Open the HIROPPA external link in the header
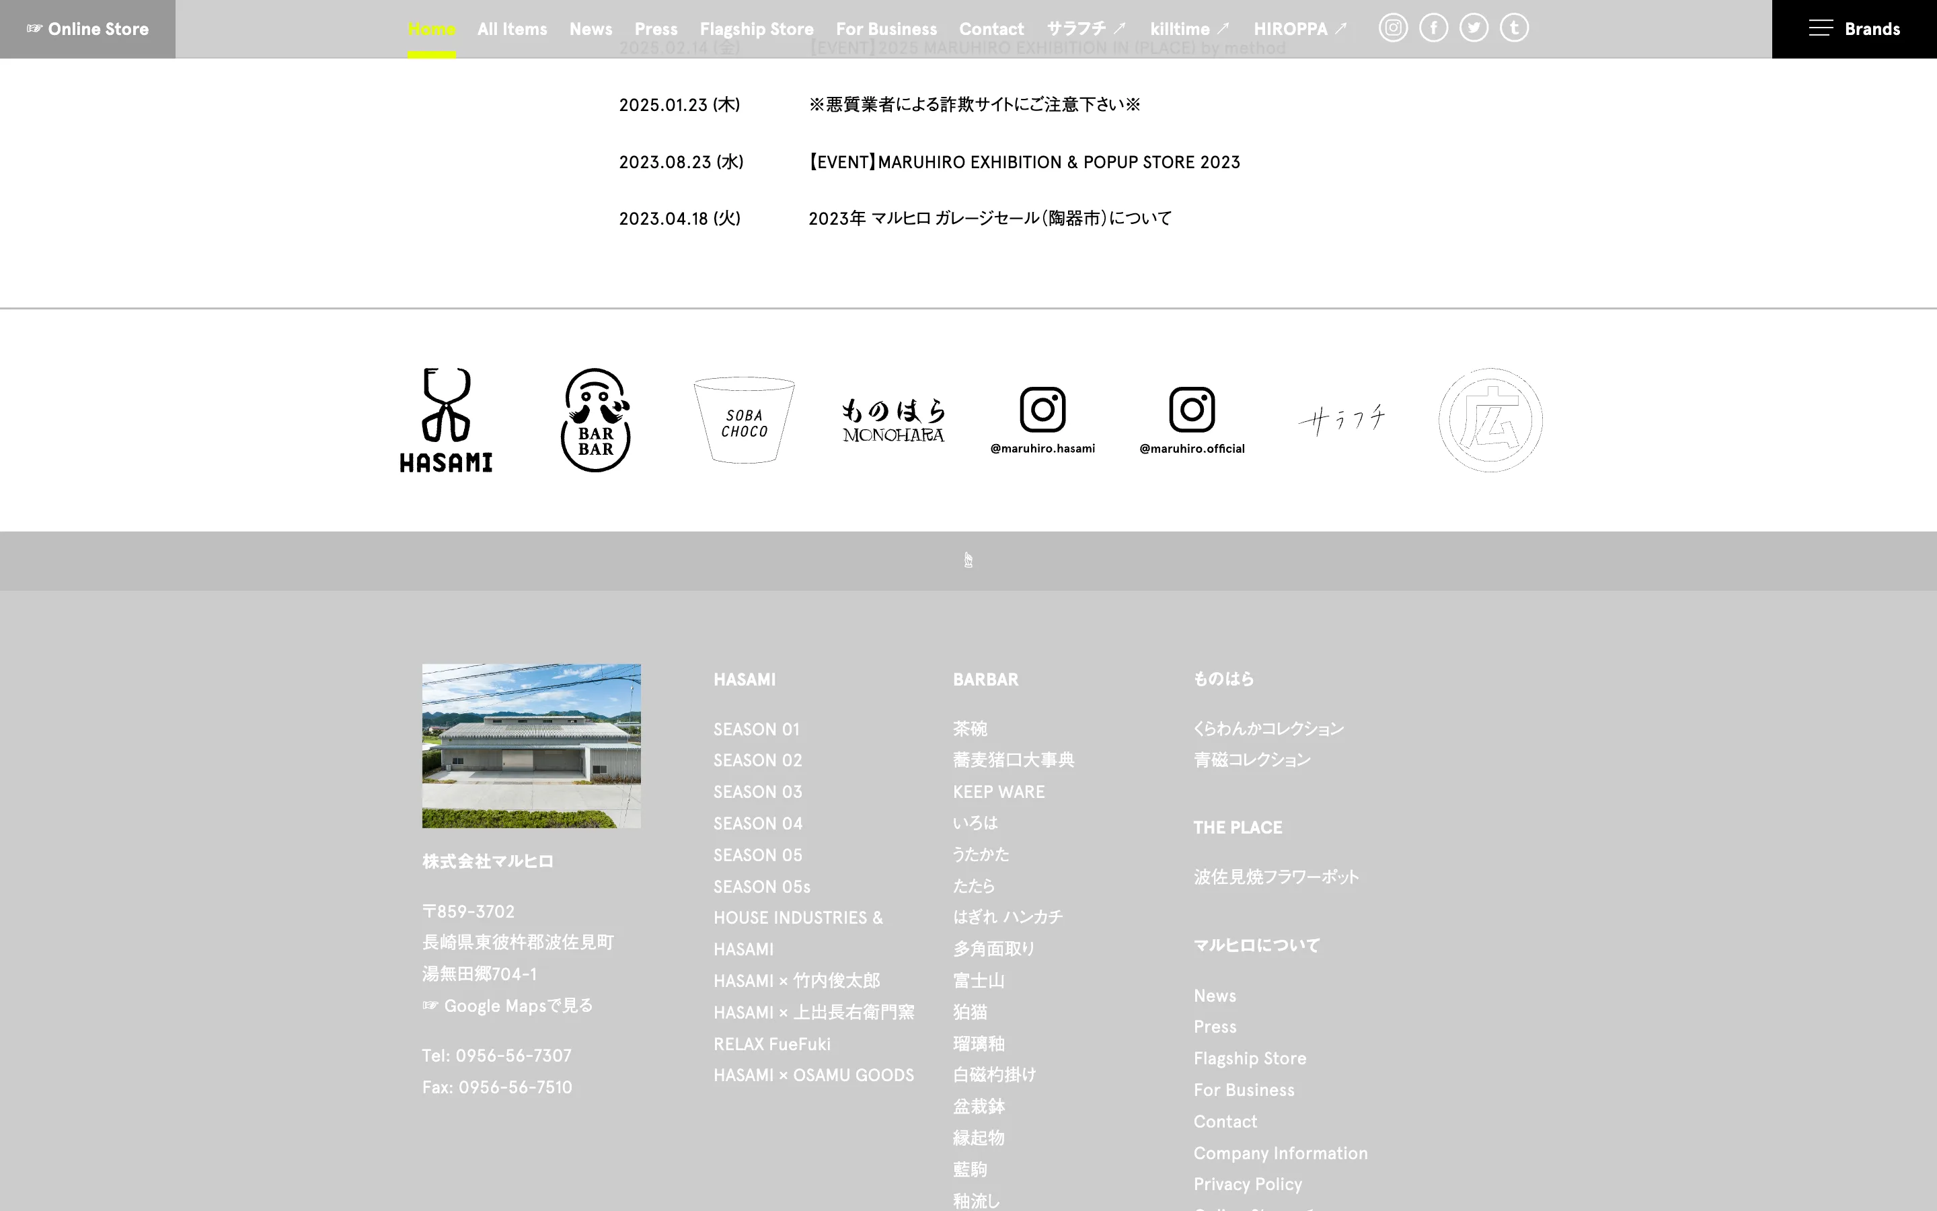Screen dimensions: 1937x1211 coord(1301,29)
